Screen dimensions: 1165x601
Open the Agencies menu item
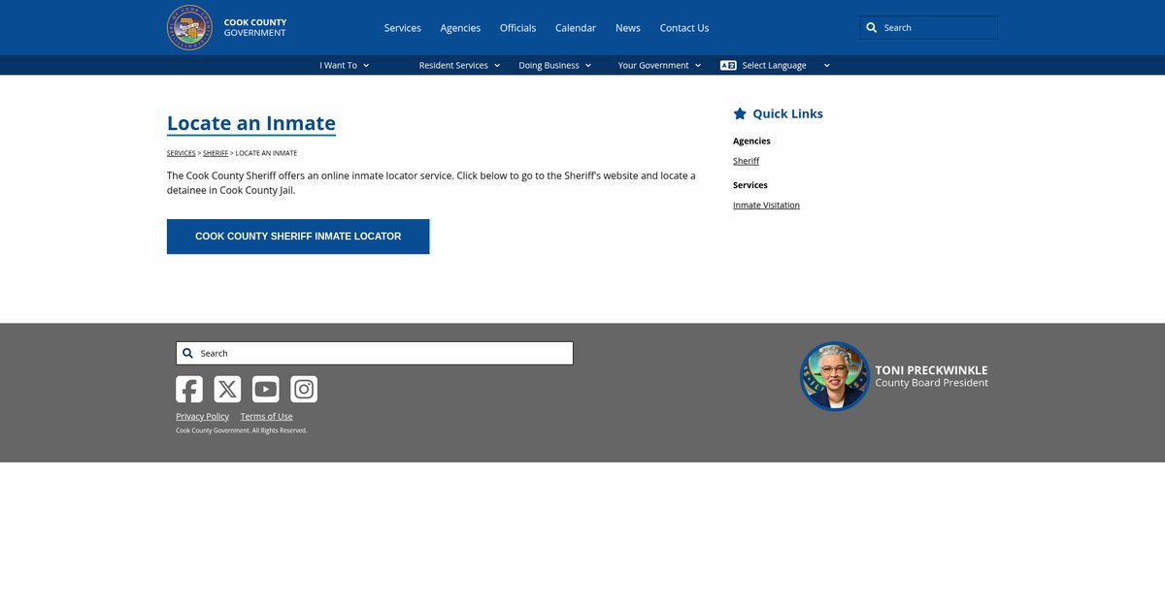[460, 28]
